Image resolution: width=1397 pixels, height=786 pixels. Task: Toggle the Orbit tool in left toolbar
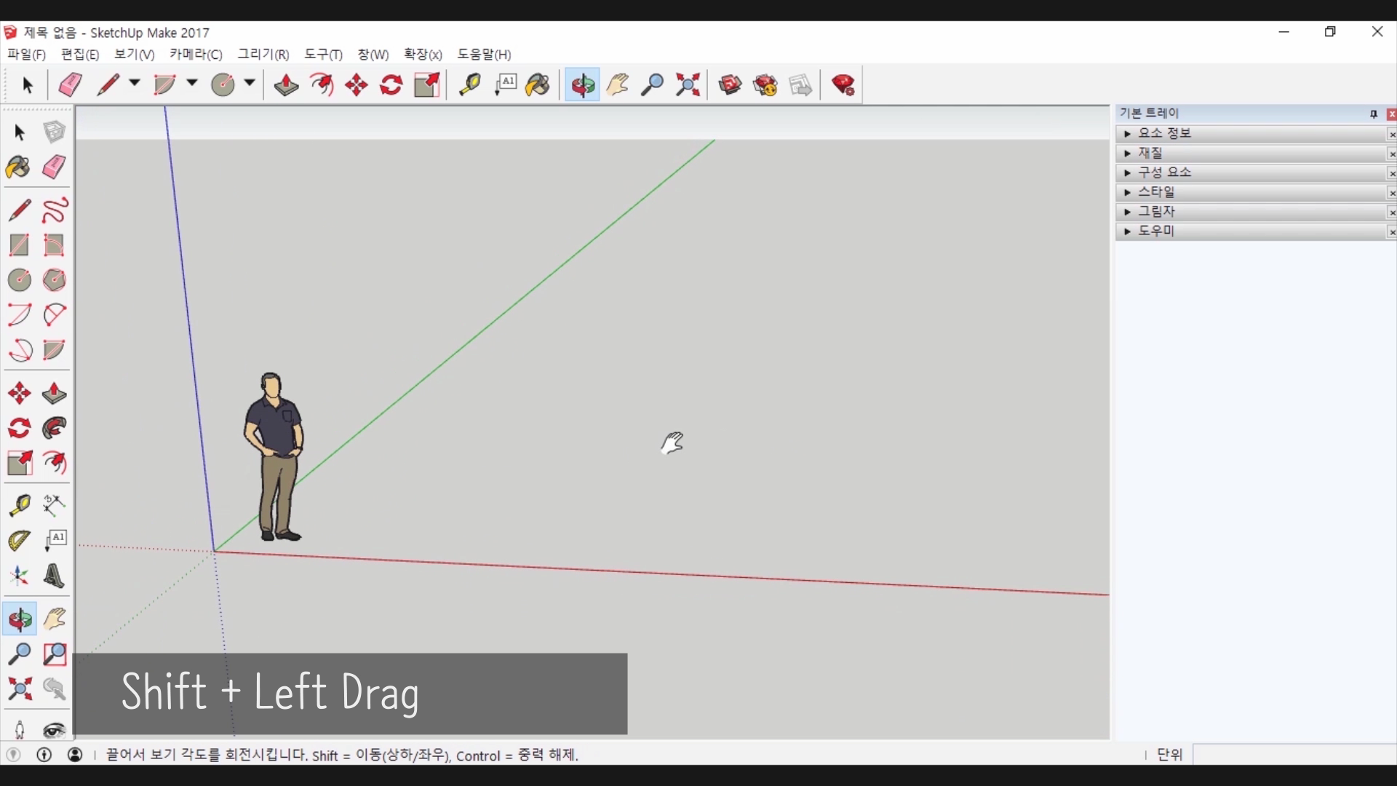[20, 619]
